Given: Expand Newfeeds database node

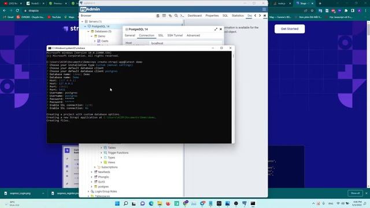Looking at the screenshot, I should tap(92, 172).
